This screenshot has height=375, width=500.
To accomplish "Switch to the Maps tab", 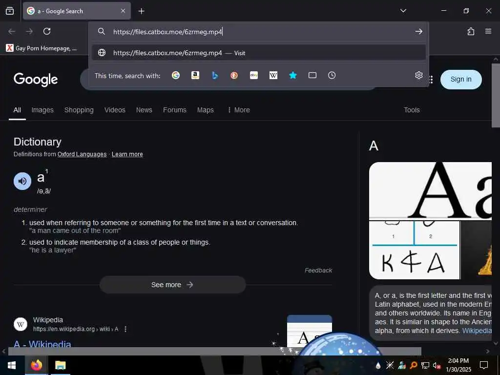I will click(x=206, y=110).
